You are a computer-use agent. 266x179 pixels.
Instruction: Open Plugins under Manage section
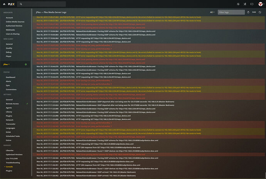[x=9, y=171]
